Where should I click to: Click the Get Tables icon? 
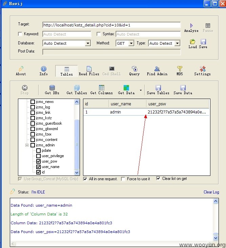[77, 88]
